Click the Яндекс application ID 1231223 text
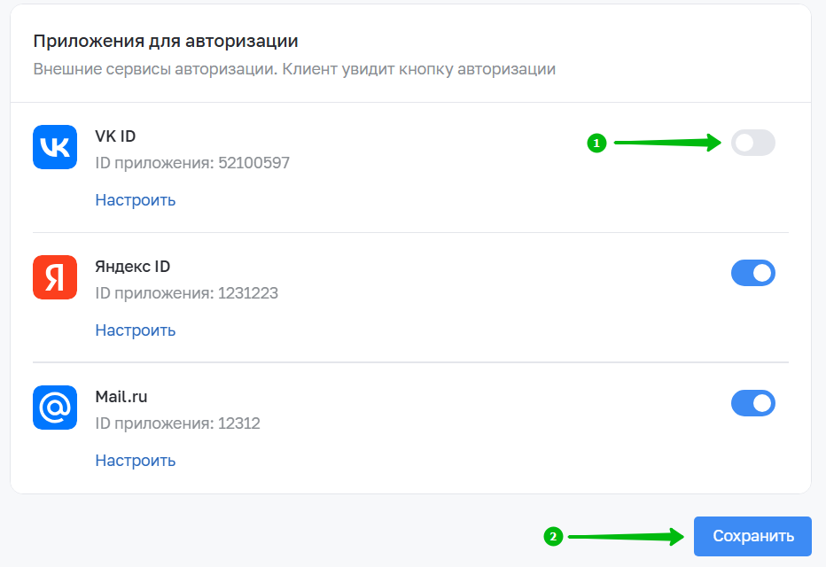This screenshot has width=826, height=567. pos(186,293)
